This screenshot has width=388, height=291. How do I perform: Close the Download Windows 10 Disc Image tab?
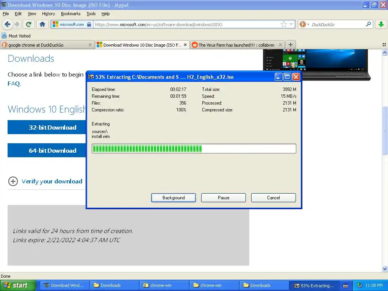pos(185,45)
